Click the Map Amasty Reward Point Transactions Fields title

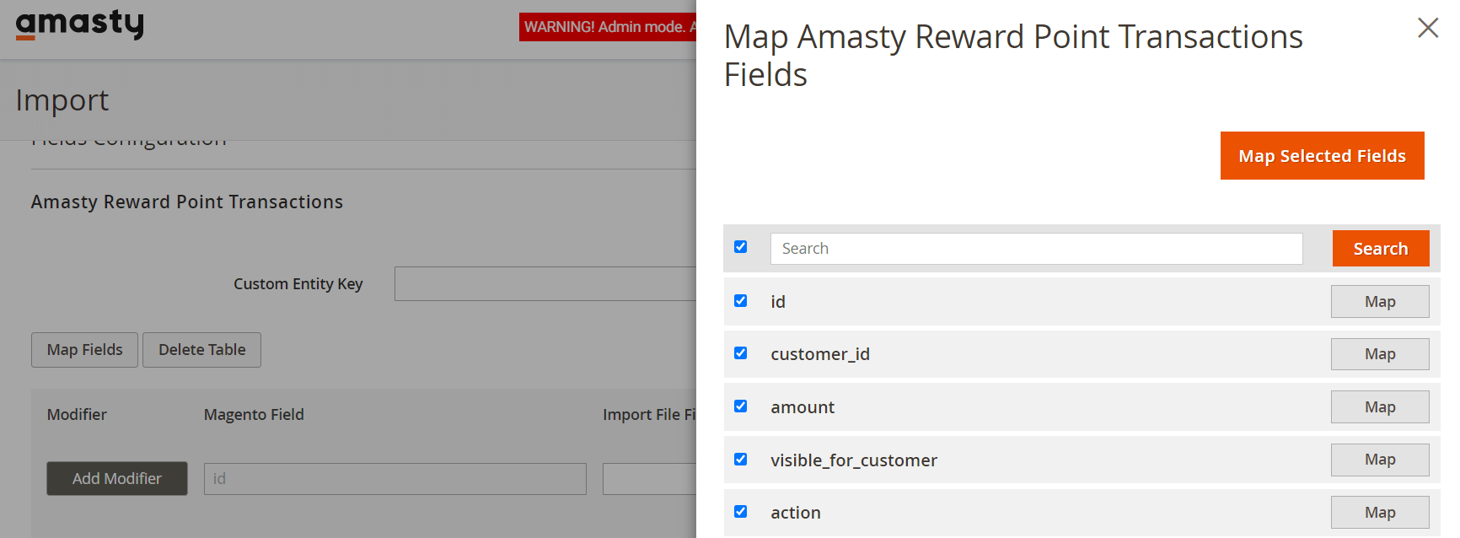click(1013, 56)
